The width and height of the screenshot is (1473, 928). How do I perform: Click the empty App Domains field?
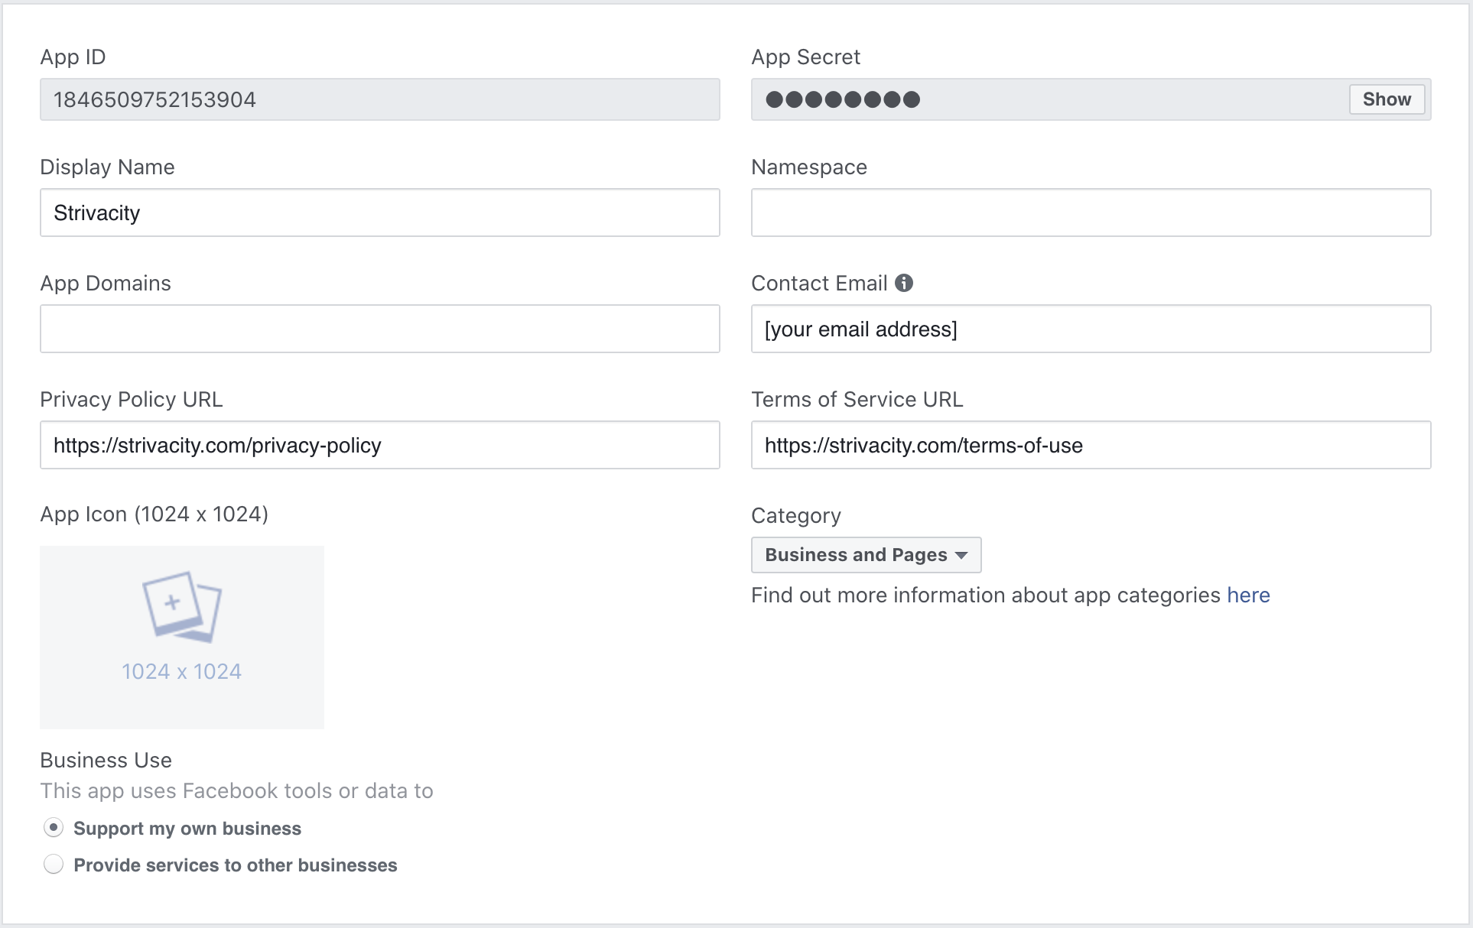click(379, 329)
